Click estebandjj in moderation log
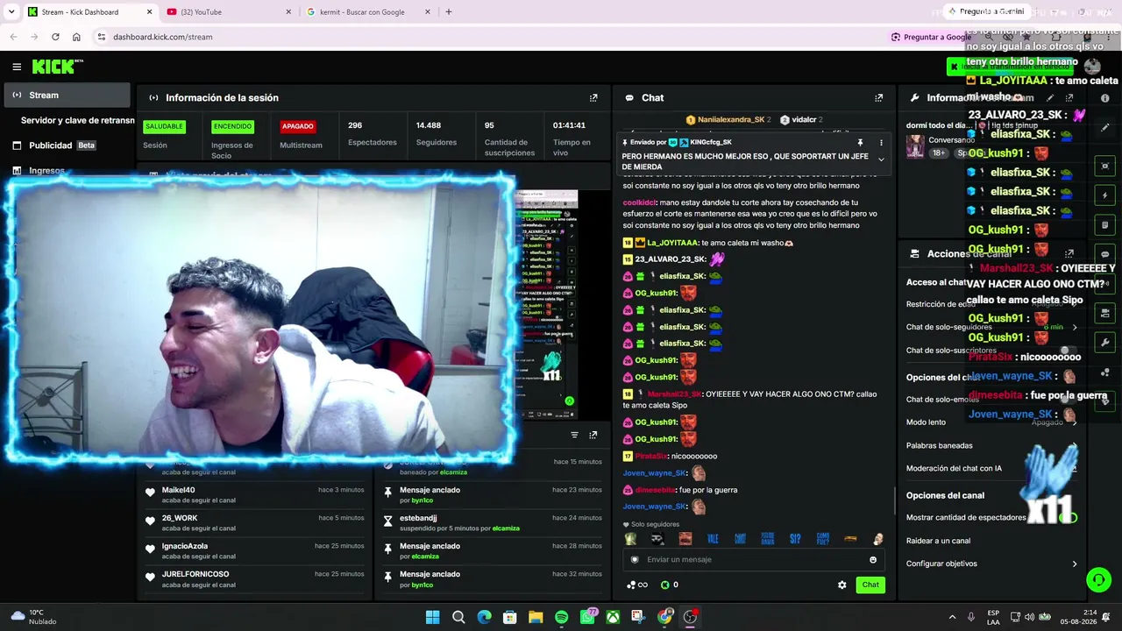Viewport: 1122px width, 631px height. coord(418,518)
